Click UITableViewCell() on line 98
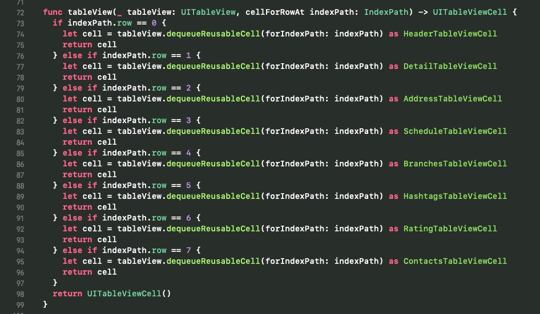 (x=129, y=293)
